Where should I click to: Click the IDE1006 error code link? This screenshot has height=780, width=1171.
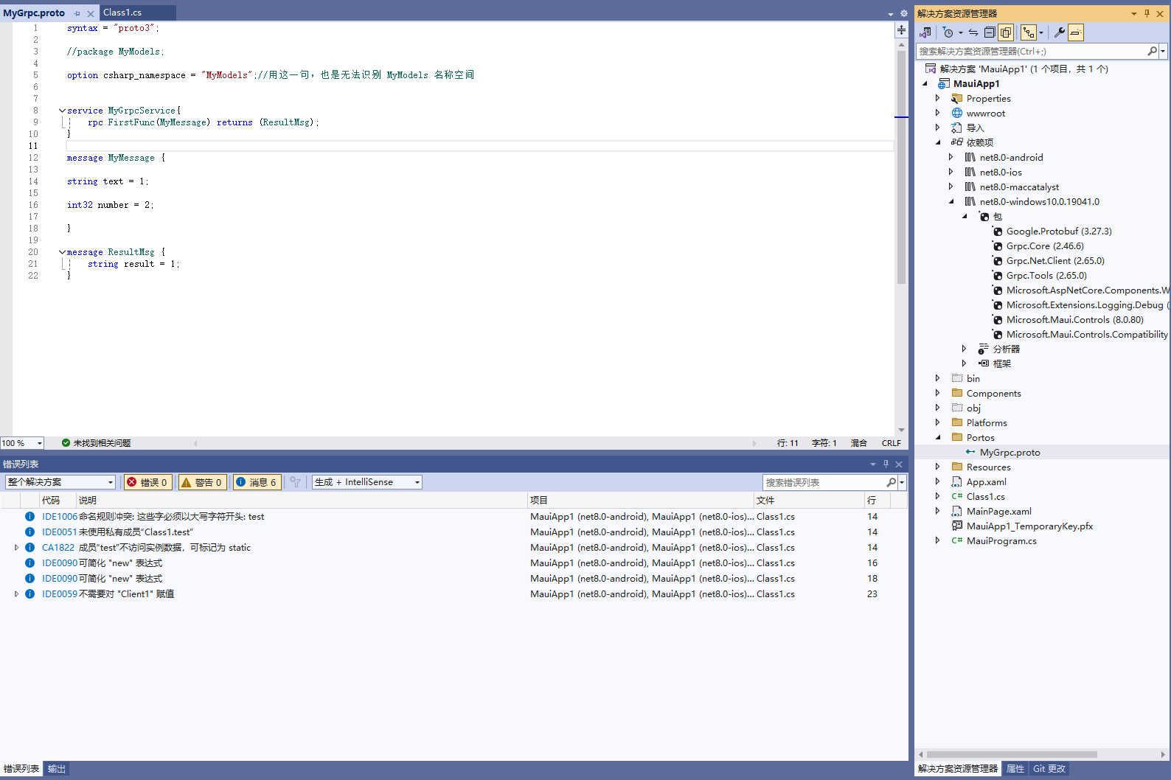59,517
